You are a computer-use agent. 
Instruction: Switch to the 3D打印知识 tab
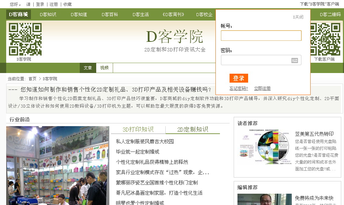138,130
